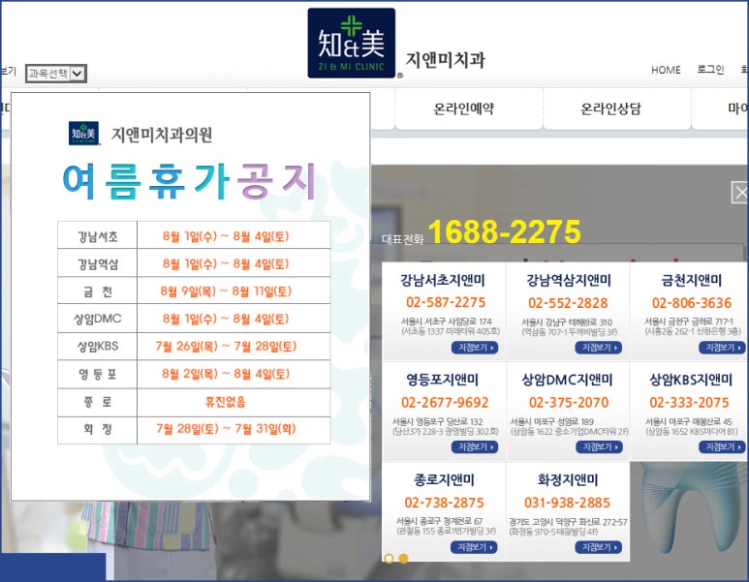Click phone number 02-738-2875

point(444,503)
